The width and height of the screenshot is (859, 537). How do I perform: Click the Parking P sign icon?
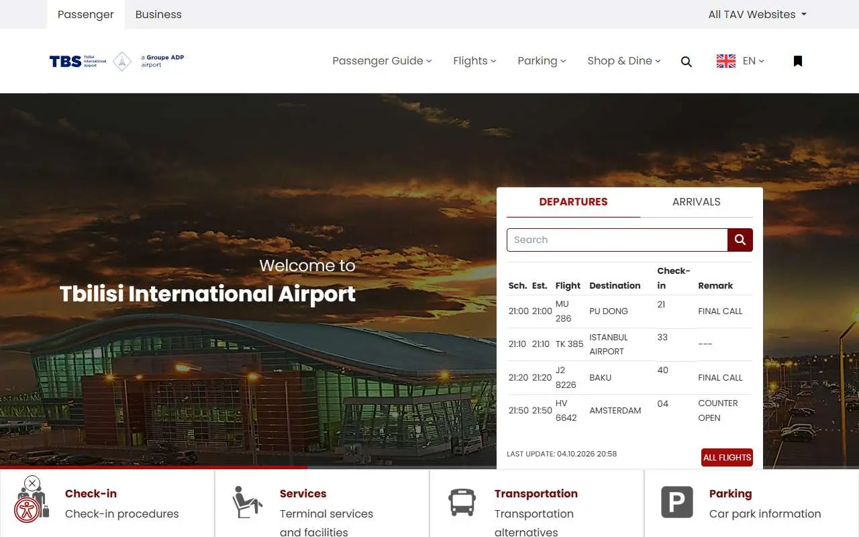(x=677, y=502)
